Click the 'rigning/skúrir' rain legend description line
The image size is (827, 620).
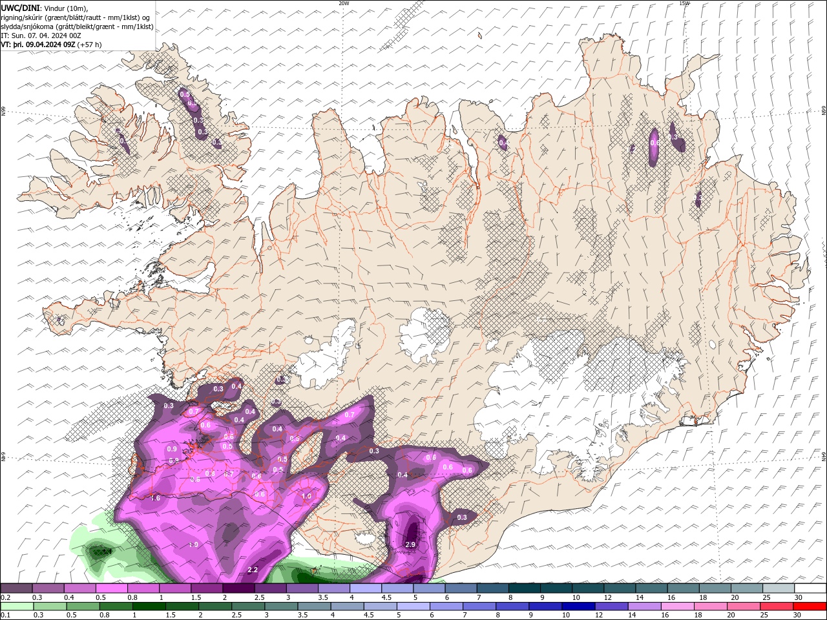pyautogui.click(x=75, y=17)
